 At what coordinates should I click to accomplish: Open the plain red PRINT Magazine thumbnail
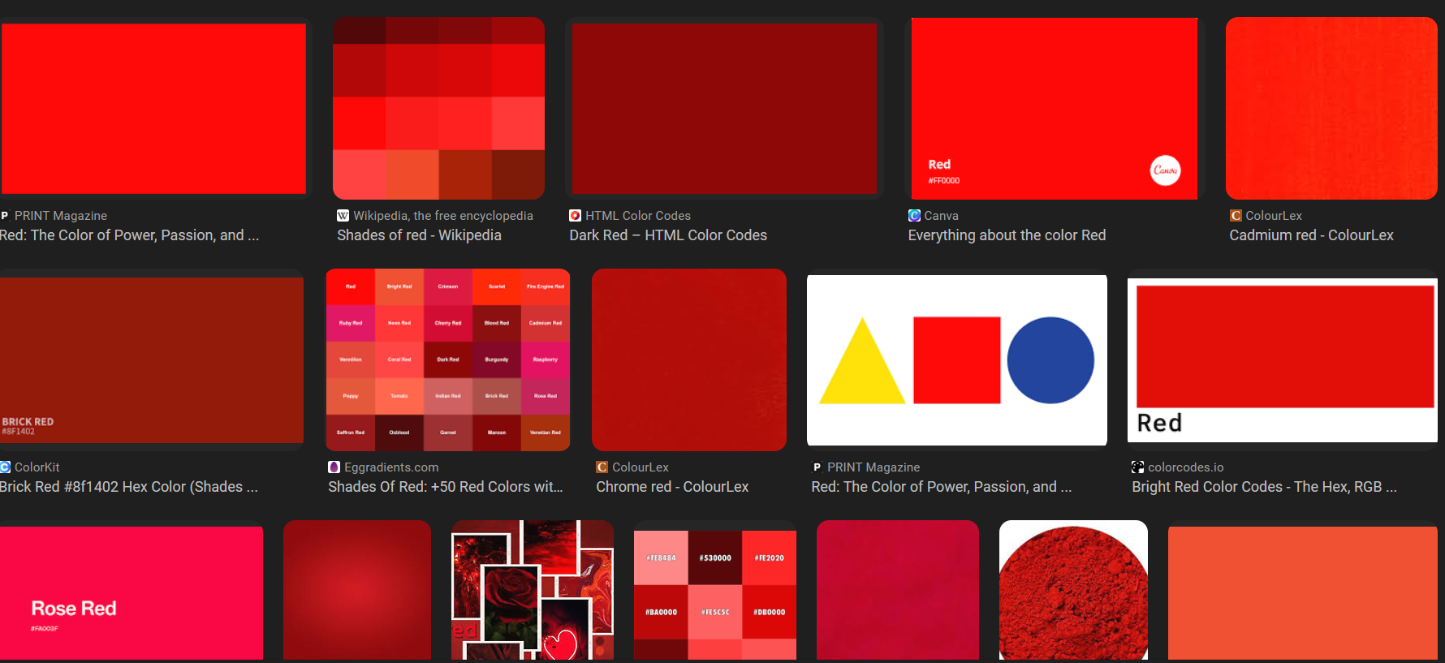point(153,108)
